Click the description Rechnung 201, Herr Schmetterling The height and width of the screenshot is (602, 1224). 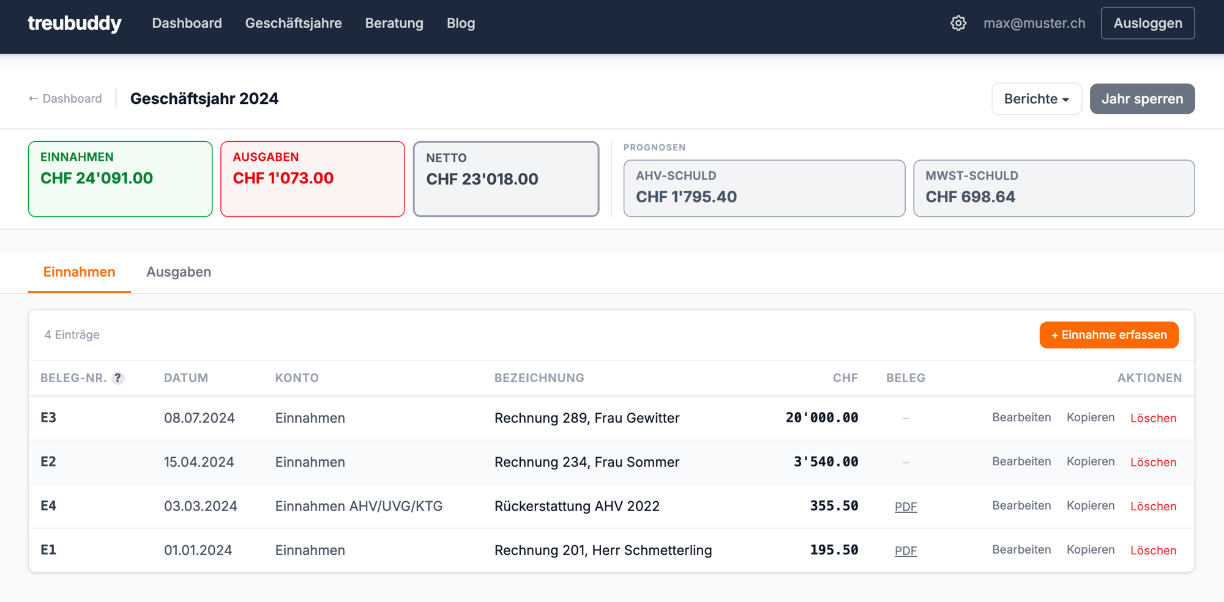(603, 550)
